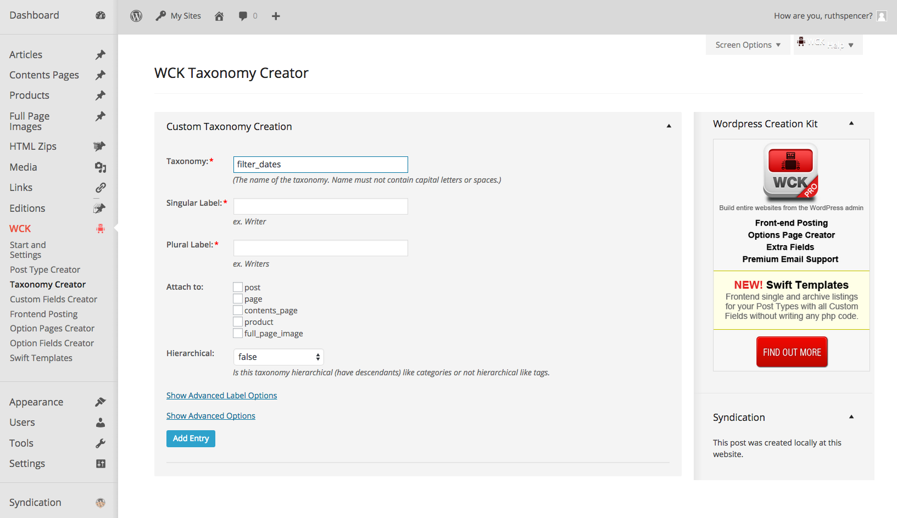Click the Settings sliders icon
Image resolution: width=897 pixels, height=518 pixels.
click(101, 464)
